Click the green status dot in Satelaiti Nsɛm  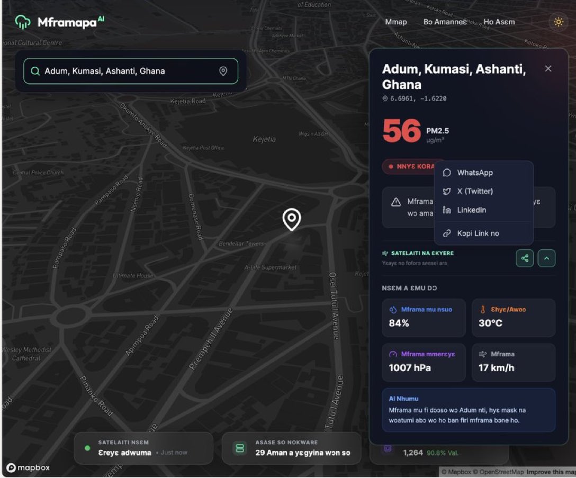pyautogui.click(x=87, y=448)
